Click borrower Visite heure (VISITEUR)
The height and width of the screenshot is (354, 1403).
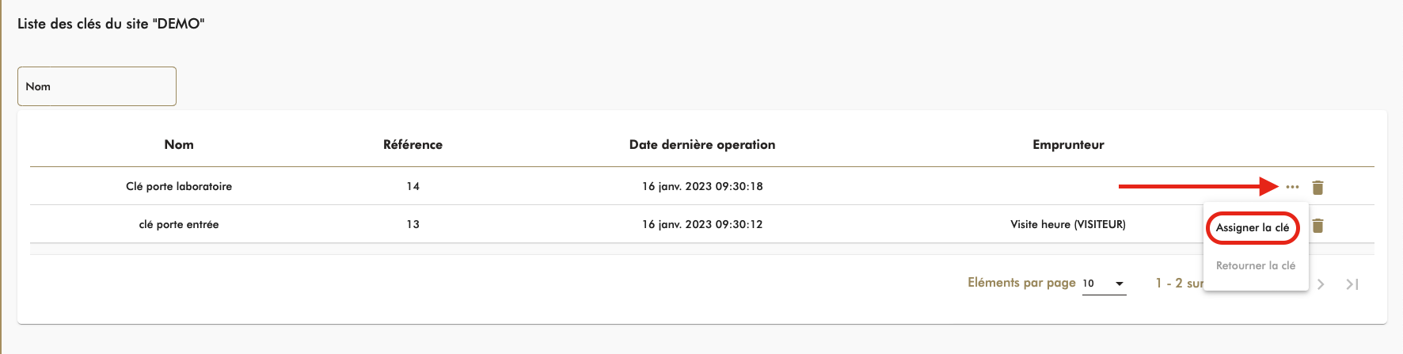(x=1067, y=225)
